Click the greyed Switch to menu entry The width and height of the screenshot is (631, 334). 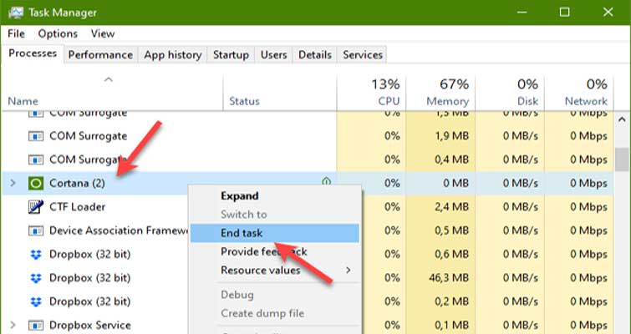(275, 215)
